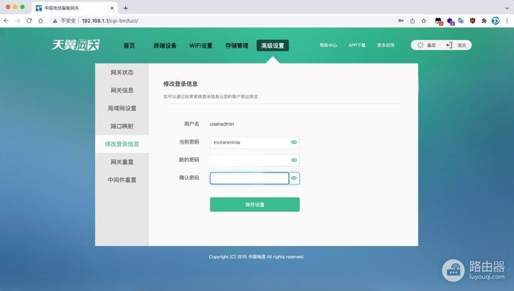Open the 更多应用 link
The width and height of the screenshot is (514, 291).
point(385,45)
